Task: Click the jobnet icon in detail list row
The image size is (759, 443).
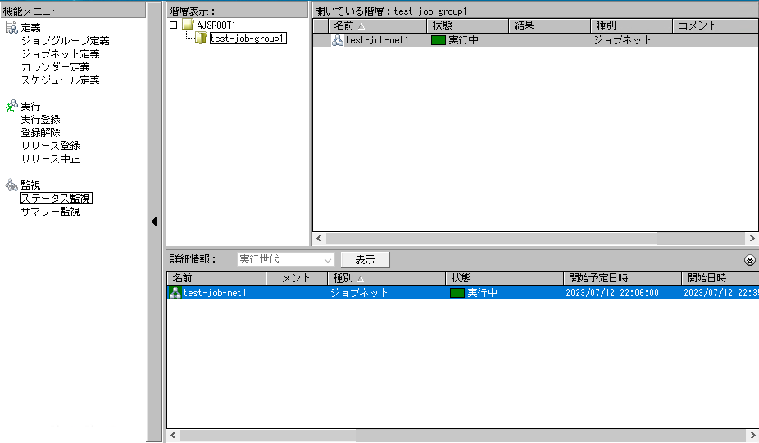Action: coord(175,292)
